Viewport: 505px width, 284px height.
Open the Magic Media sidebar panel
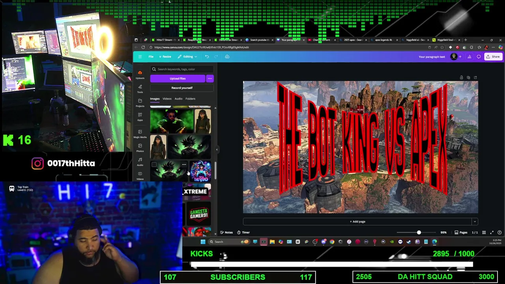tap(140, 134)
